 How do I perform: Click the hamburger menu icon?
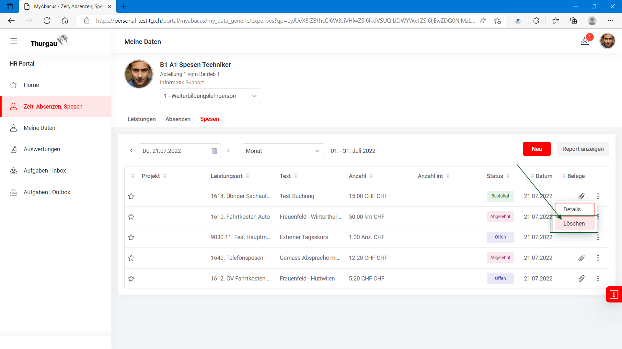click(x=14, y=41)
